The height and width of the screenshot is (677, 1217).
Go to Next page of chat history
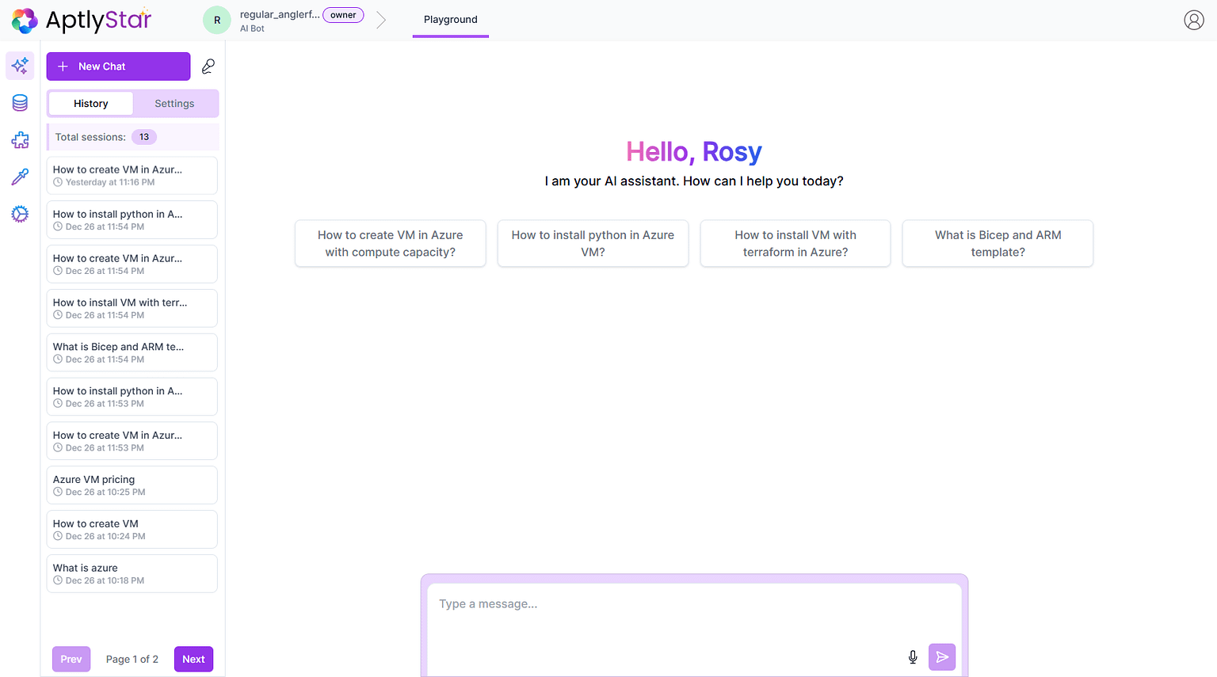[193, 658]
